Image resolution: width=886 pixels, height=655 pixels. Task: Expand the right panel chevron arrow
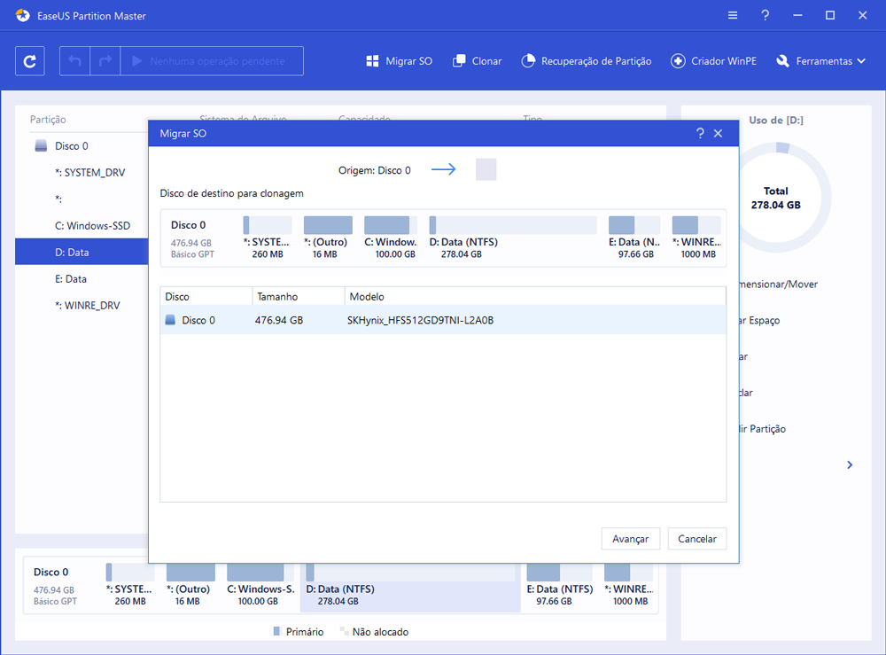click(x=850, y=464)
